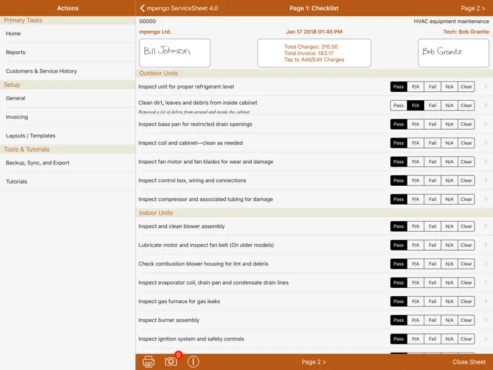Open Backup, Sync, and Export

(67, 163)
